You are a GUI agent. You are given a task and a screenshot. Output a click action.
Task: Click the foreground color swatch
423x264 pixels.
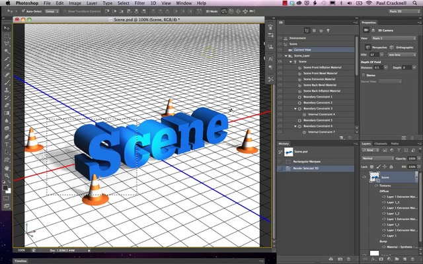(5, 188)
